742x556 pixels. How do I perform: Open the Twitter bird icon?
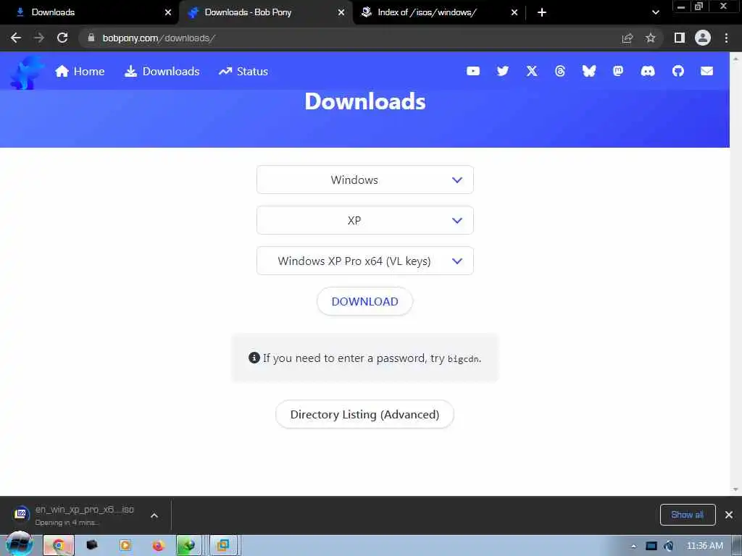[503, 71]
